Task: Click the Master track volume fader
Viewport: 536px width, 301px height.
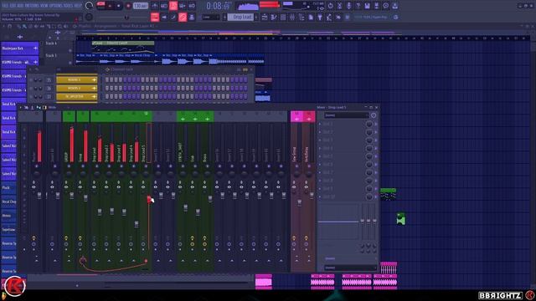Action: pyautogui.click(x=39, y=196)
